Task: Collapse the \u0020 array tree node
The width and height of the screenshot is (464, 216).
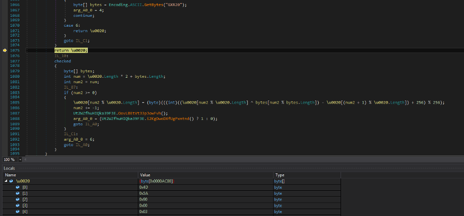Action: (6, 181)
